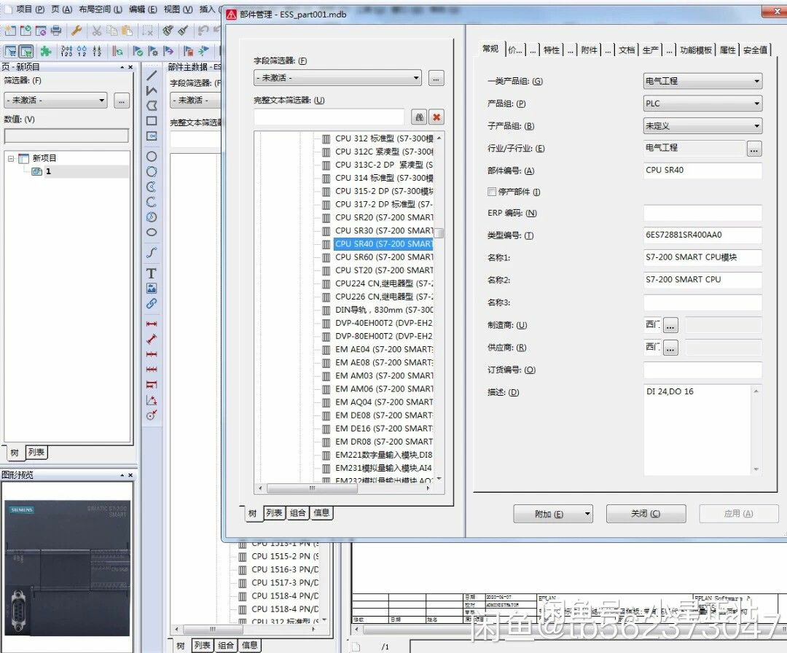The width and height of the screenshot is (787, 653).
Task: Open the 字段筛选器 dropdown in parts dialog
Action: click(x=338, y=78)
